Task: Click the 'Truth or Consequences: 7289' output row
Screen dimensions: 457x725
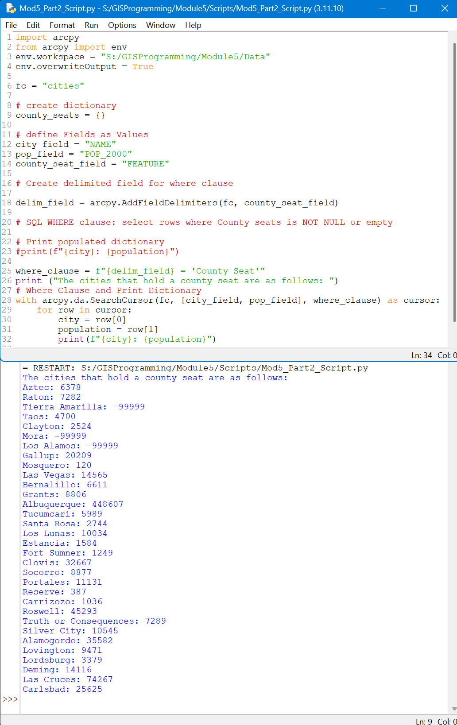Action: (x=94, y=621)
